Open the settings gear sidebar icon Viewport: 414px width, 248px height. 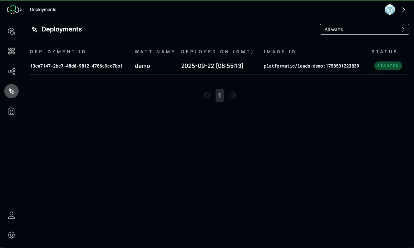coord(11,235)
